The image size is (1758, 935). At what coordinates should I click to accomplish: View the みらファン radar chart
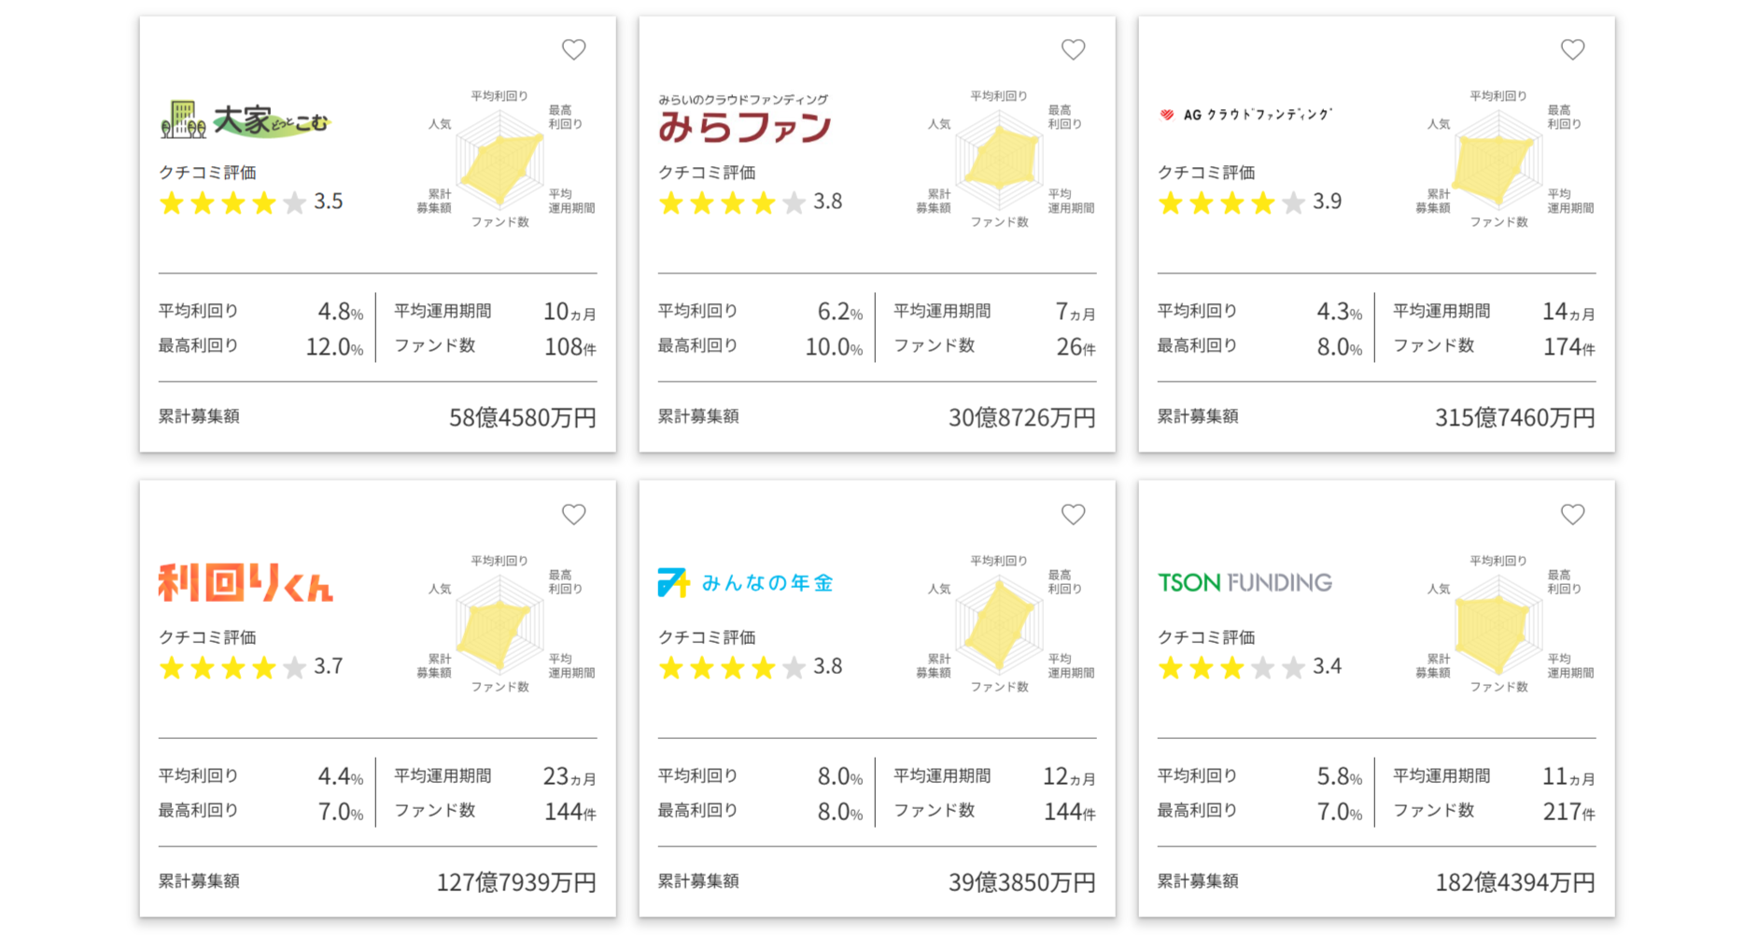pyautogui.click(x=1000, y=160)
